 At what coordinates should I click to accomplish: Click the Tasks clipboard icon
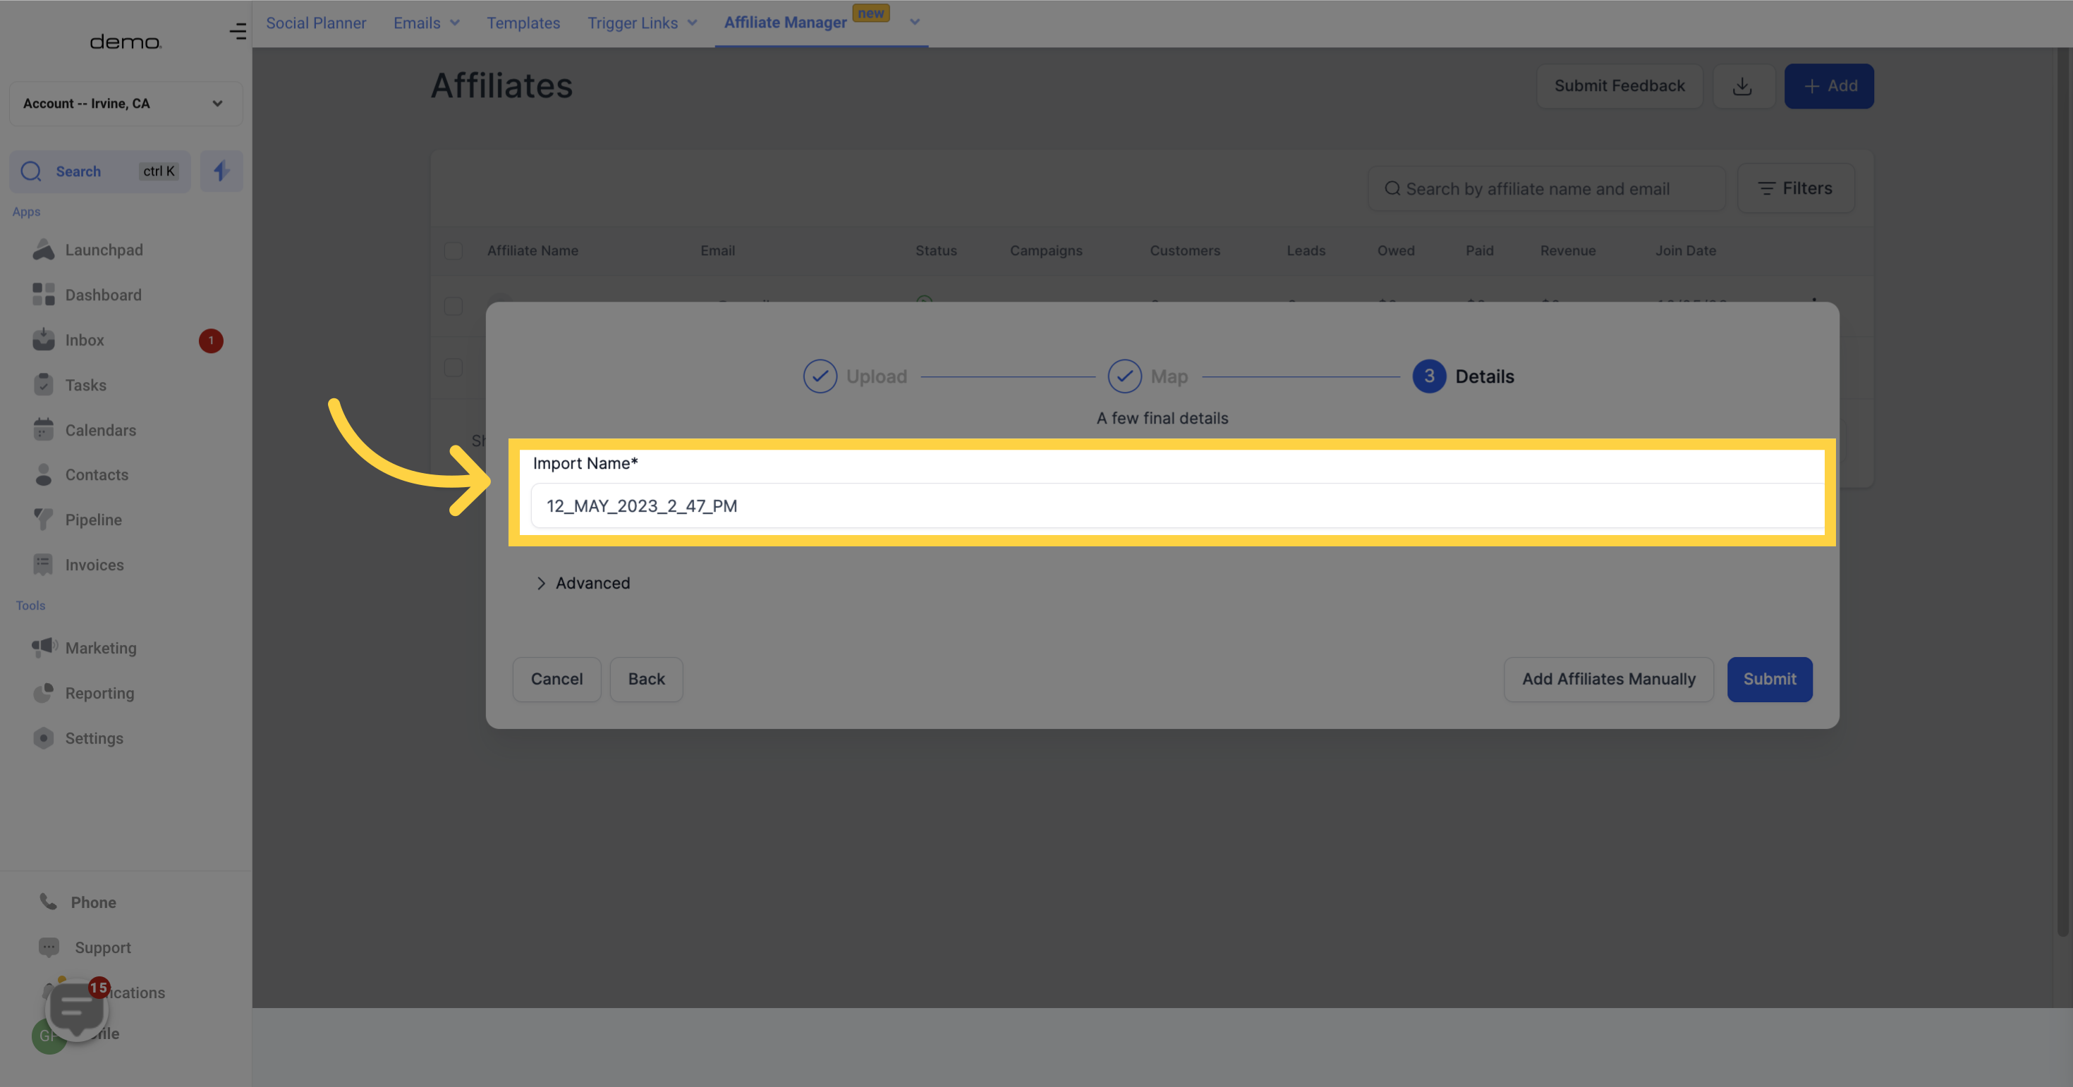point(44,385)
